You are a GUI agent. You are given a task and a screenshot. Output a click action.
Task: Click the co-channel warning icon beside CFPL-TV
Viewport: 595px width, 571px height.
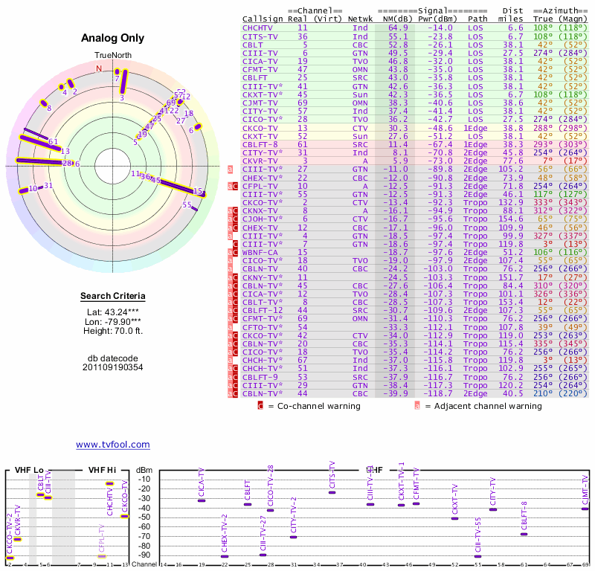[236, 186]
